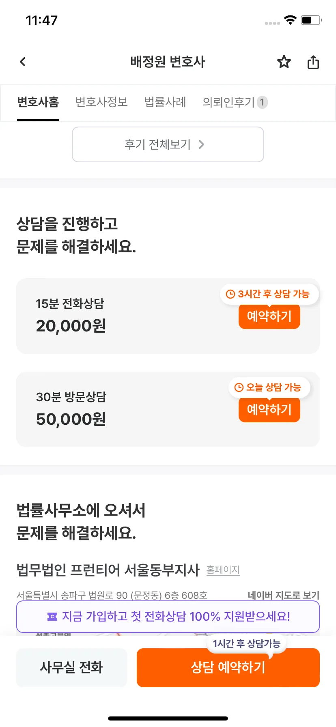Open 네이버 지도로 보기 link
This screenshot has width=336, height=727.
(x=284, y=595)
